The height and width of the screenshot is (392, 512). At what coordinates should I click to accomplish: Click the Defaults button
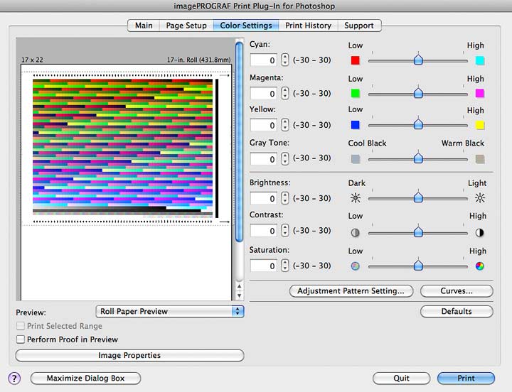pyautogui.click(x=457, y=312)
